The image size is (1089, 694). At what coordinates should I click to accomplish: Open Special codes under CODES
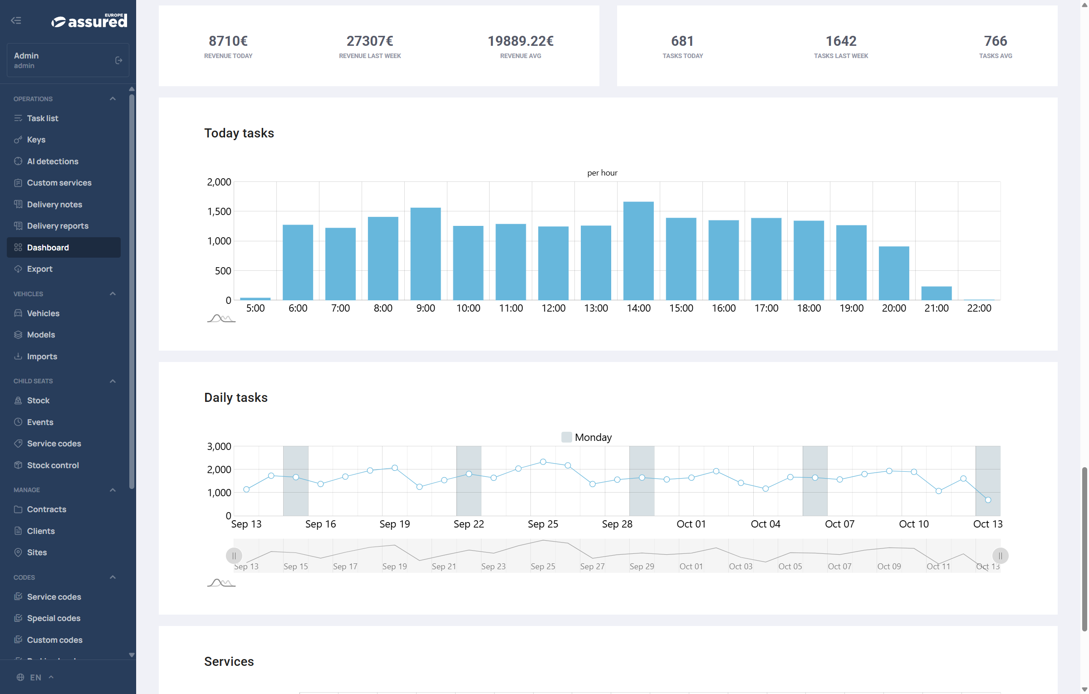pyautogui.click(x=53, y=618)
